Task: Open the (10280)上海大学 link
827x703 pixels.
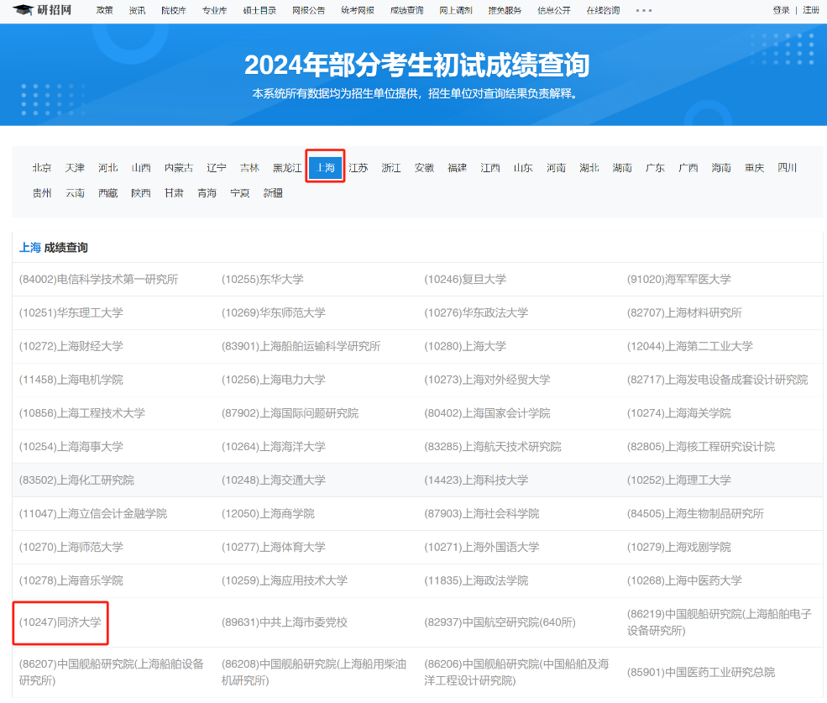Action: (465, 346)
